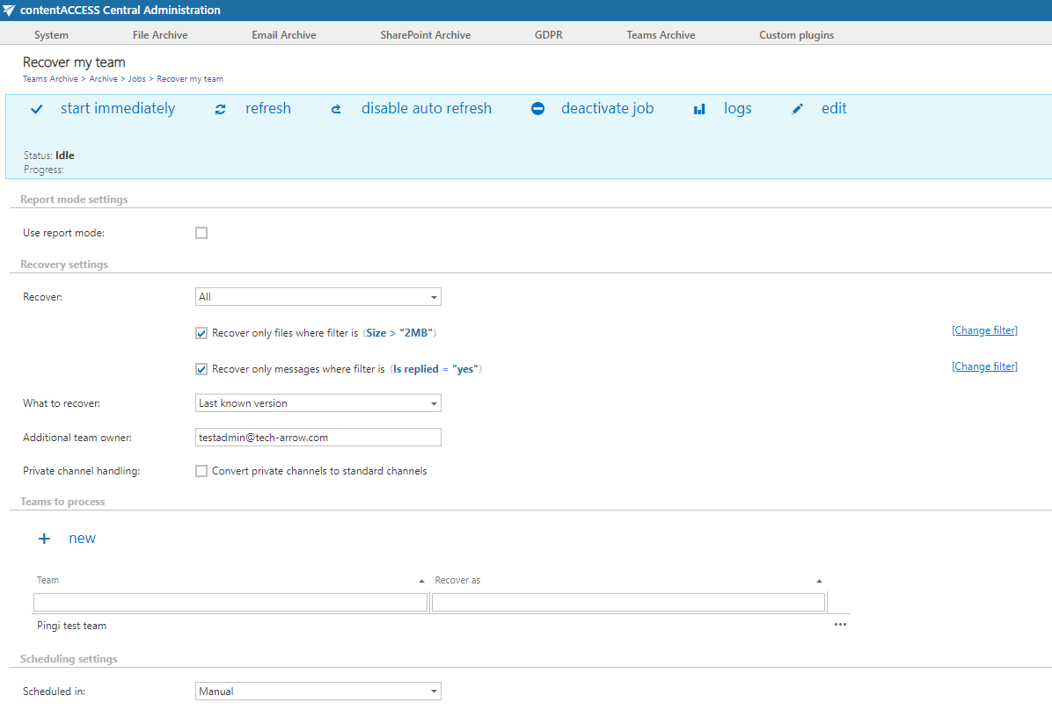The width and height of the screenshot is (1052, 710).
Task: Click the deactivate job minus icon
Action: pos(537,109)
